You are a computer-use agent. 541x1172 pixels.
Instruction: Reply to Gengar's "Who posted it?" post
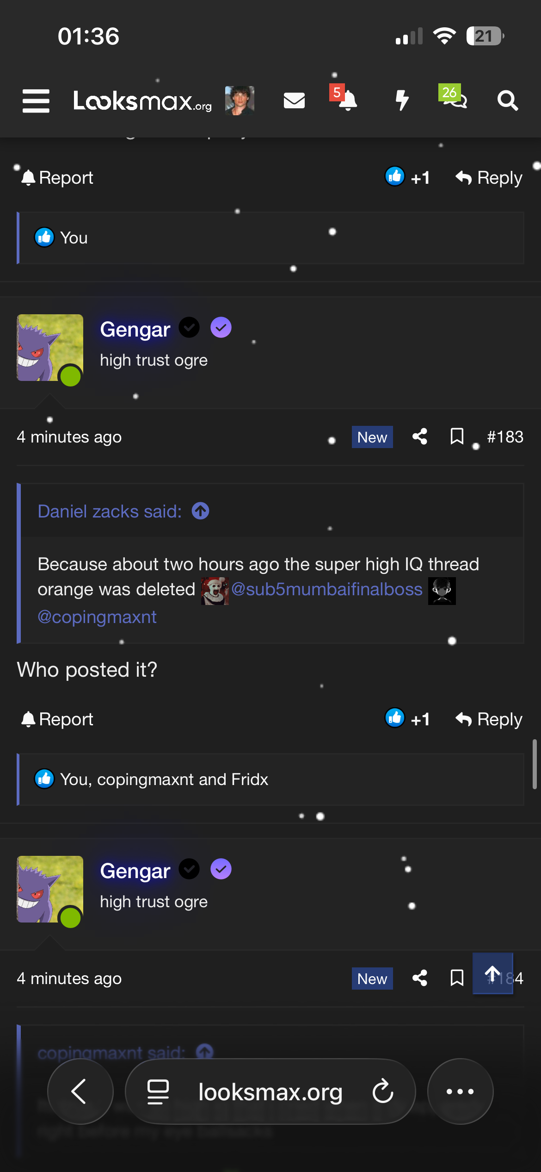[x=489, y=719]
